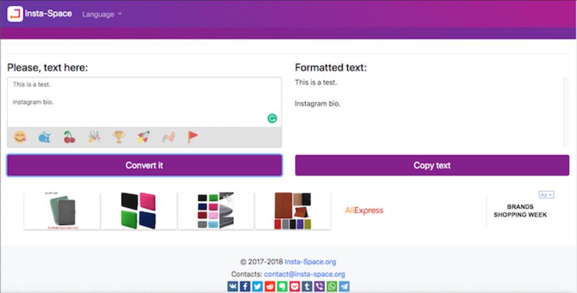Insert the party popper emoji
Screen dimensions: 577x293
click(94, 138)
